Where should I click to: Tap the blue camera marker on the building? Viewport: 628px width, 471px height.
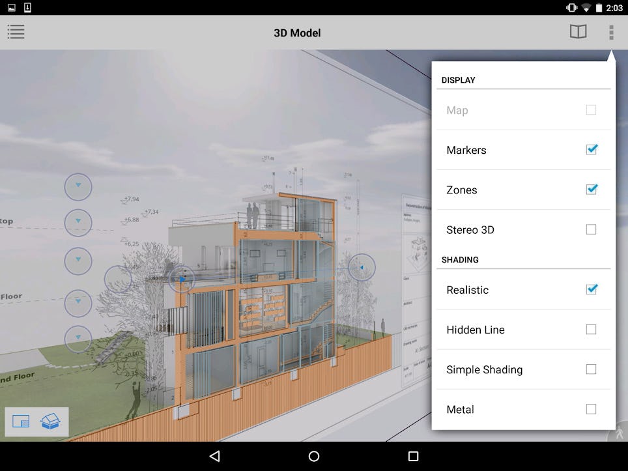coord(182,279)
